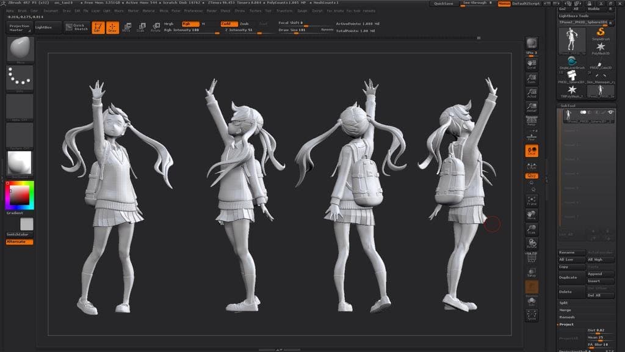Viewport: 625px width, 352px height.
Task: Click the Duplicate subtool button
Action: [x=571, y=277]
